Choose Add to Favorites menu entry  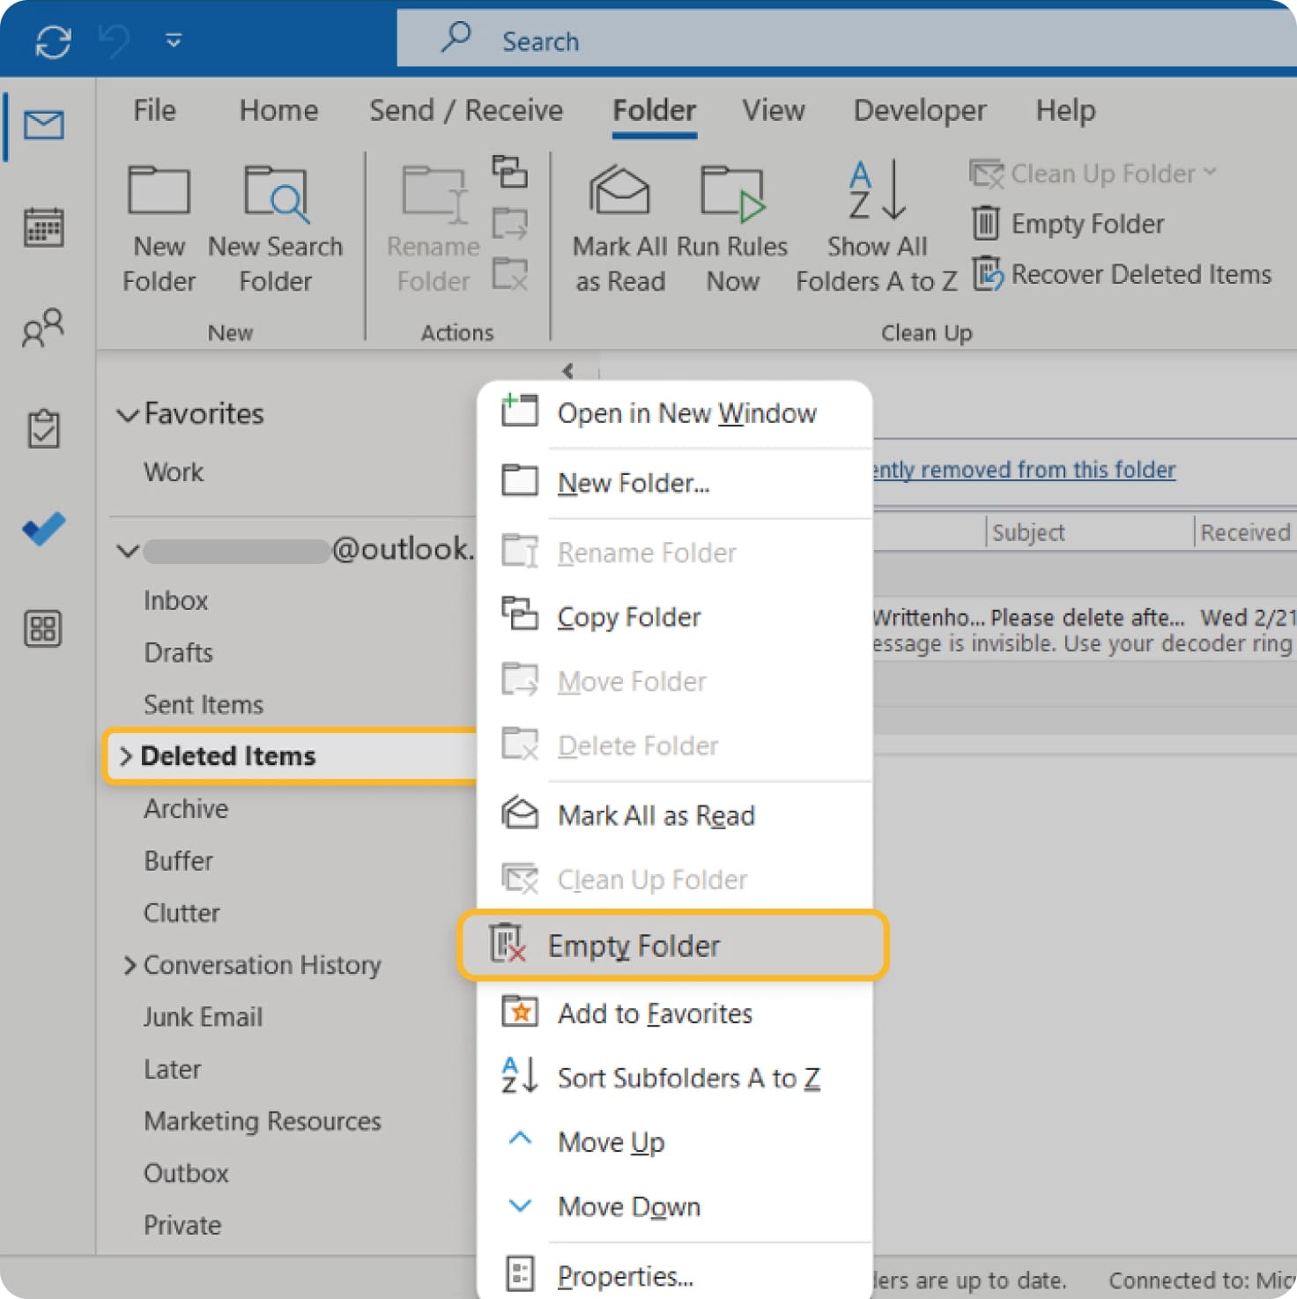[655, 1013]
